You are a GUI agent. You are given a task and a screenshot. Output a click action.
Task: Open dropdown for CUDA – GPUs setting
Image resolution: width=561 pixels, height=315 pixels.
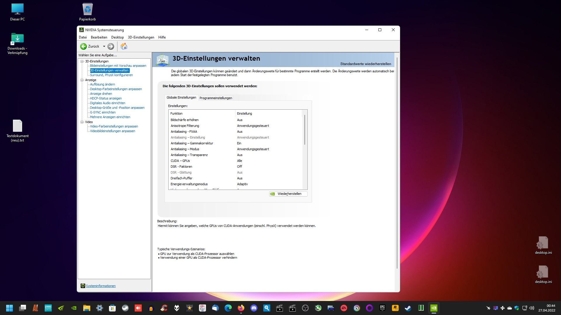(269, 161)
